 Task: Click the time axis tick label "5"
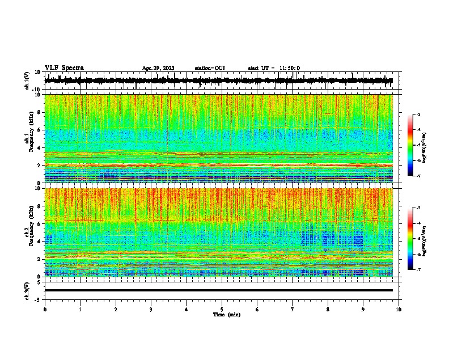[x=222, y=310]
